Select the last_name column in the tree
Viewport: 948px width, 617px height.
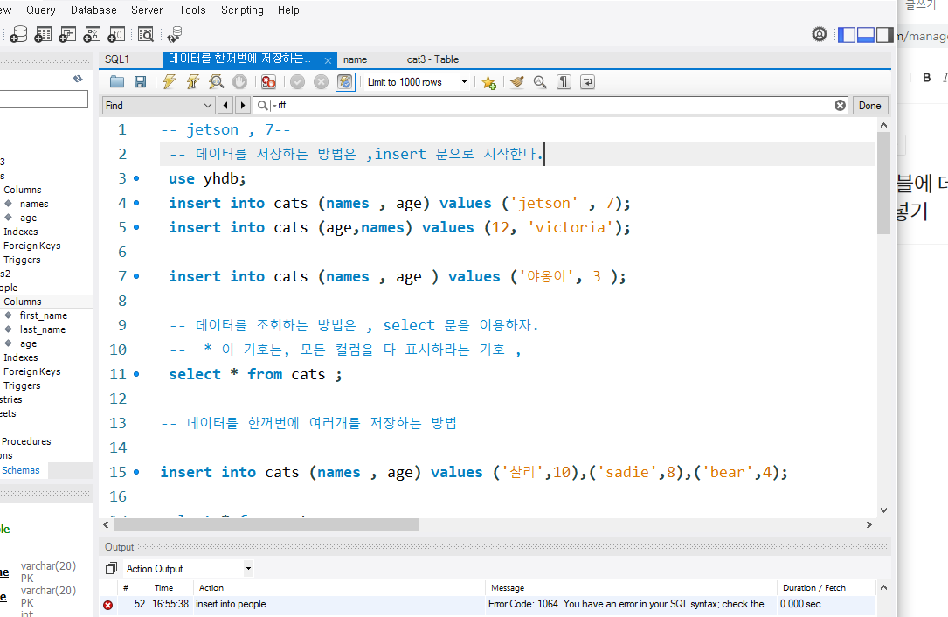pyautogui.click(x=42, y=329)
